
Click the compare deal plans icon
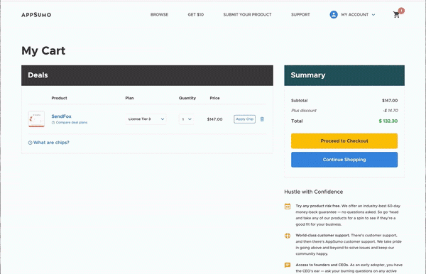coord(53,123)
